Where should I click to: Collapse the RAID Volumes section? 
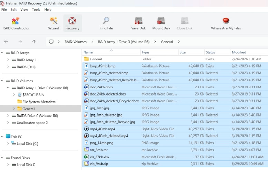point(2,81)
